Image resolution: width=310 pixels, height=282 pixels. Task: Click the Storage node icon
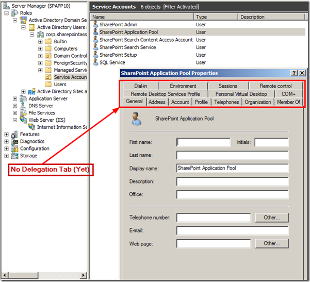click(15, 156)
